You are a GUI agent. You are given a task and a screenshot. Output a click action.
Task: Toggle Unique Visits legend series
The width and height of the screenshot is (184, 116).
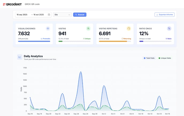(164, 58)
